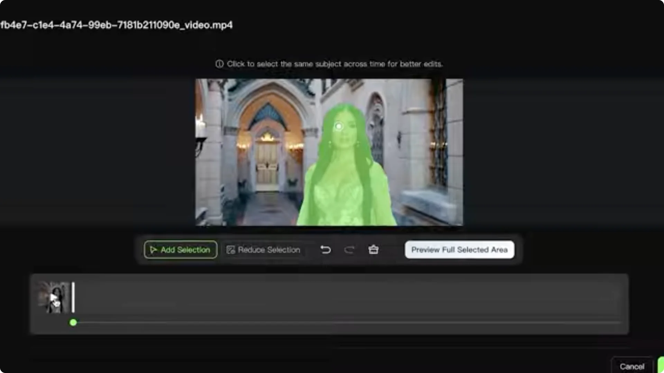Select the first frame thumbnail in timeline
This screenshot has width=664, height=373.
click(53, 297)
